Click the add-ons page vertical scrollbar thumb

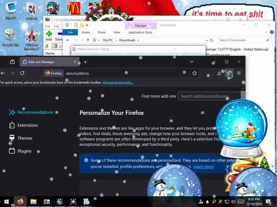(x=243, y=95)
